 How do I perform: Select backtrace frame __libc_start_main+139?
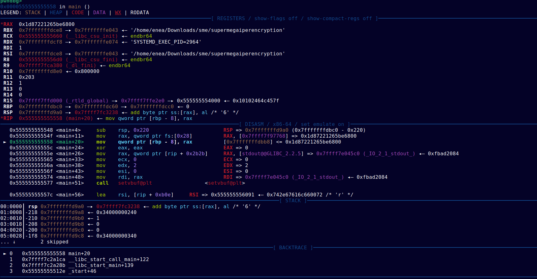pyautogui.click(x=101, y=265)
